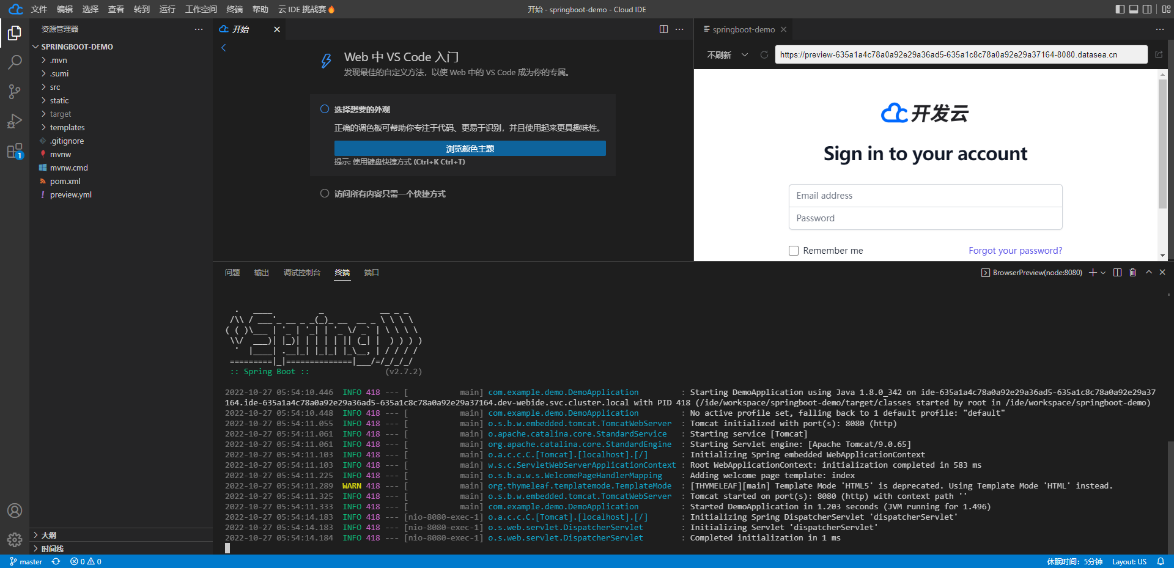Create a new terminal with plus icon

[x=1093, y=273]
